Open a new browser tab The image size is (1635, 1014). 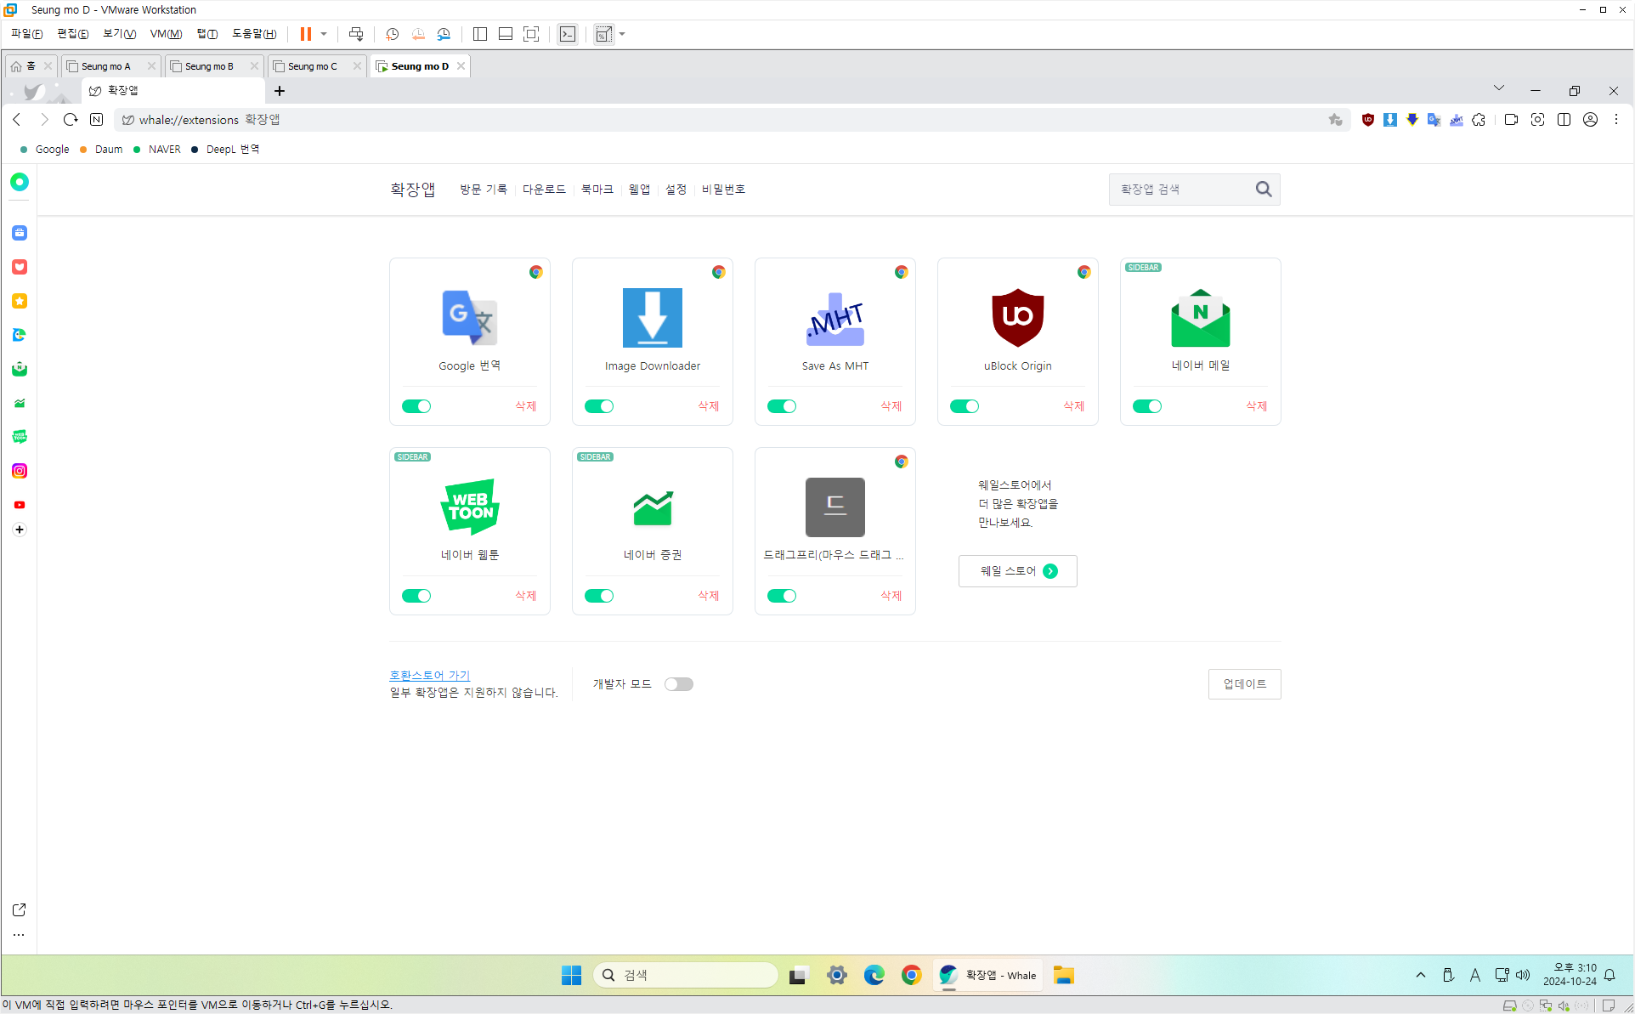coord(280,91)
